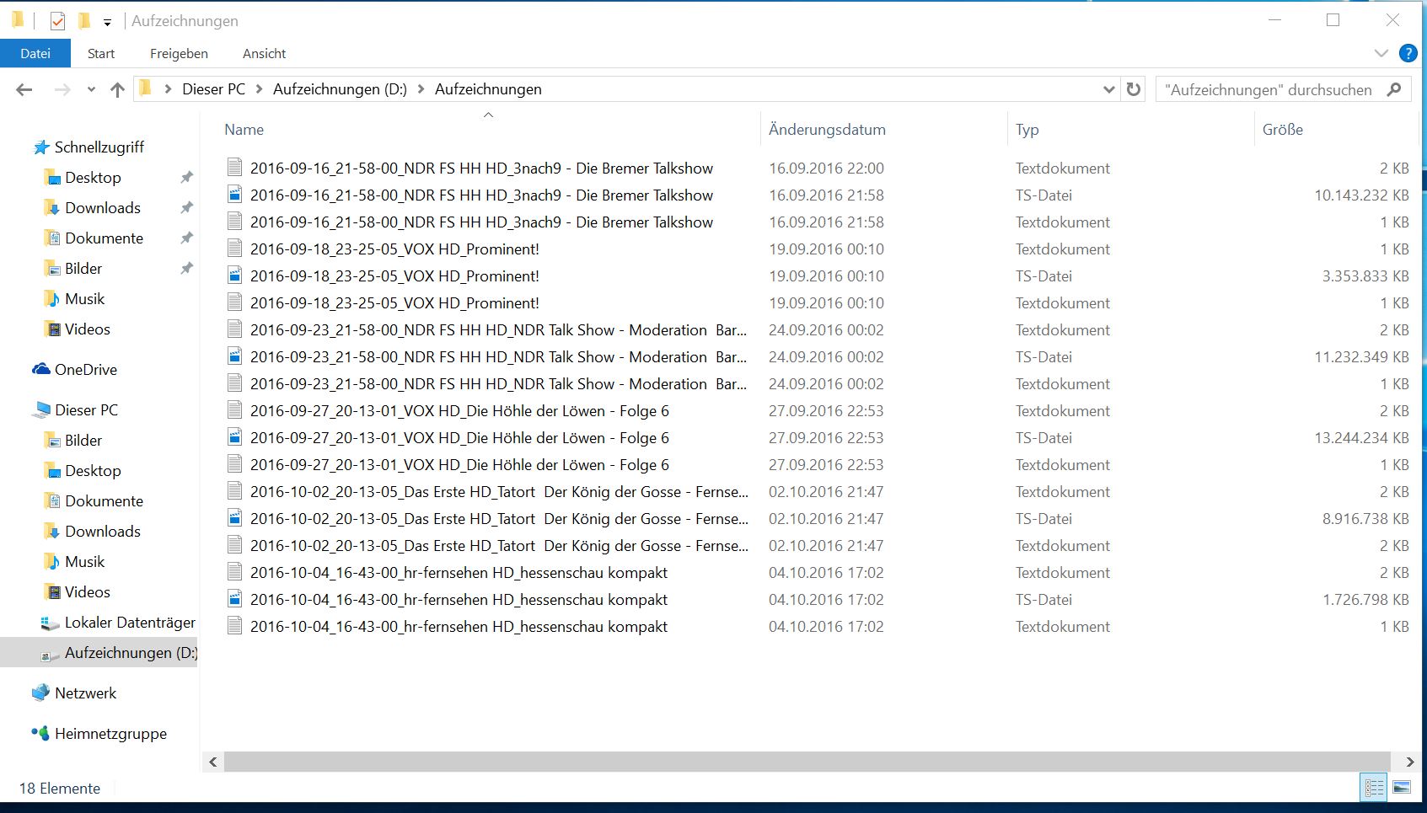Select the hessenschau kompakt 1 KB text file name
1427x813 pixels.
(459, 627)
